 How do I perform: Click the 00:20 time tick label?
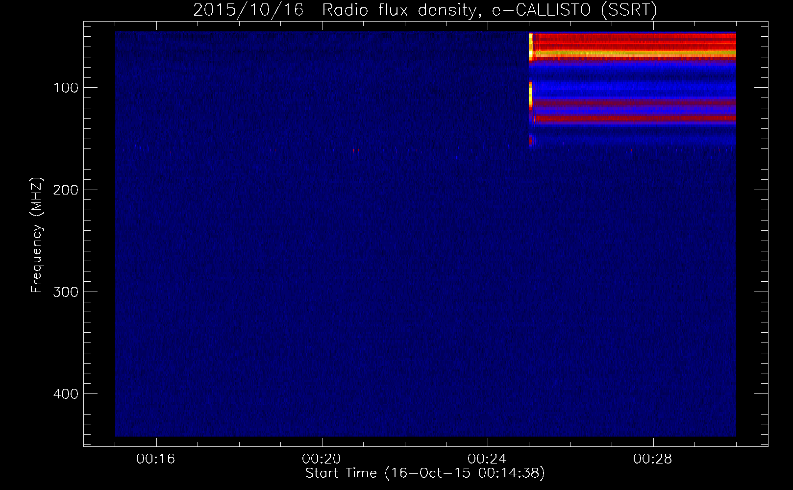pyautogui.click(x=322, y=459)
